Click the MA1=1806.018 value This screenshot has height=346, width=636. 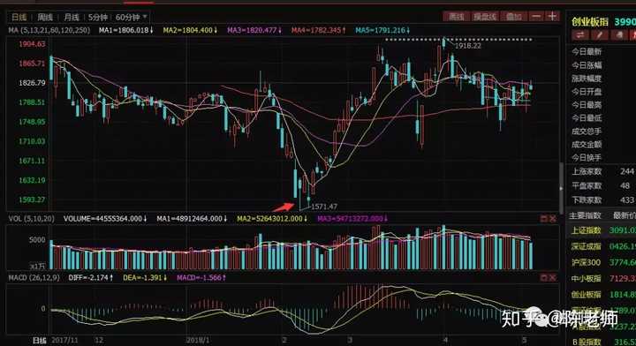(126, 30)
